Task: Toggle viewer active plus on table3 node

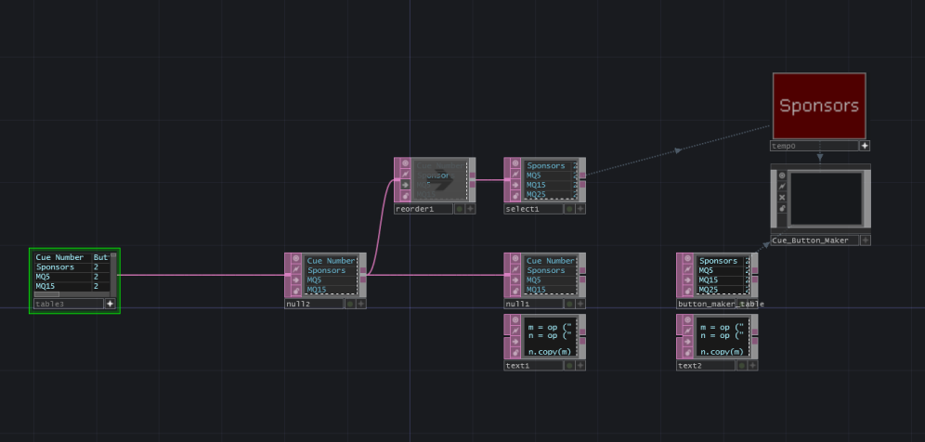Action: [x=111, y=304]
